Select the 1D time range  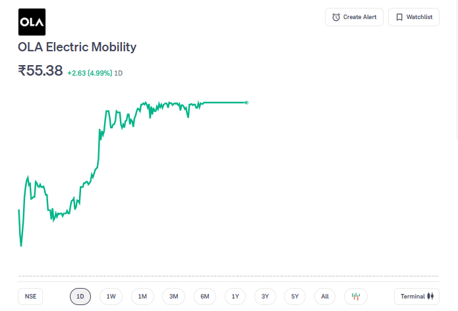pyautogui.click(x=80, y=297)
